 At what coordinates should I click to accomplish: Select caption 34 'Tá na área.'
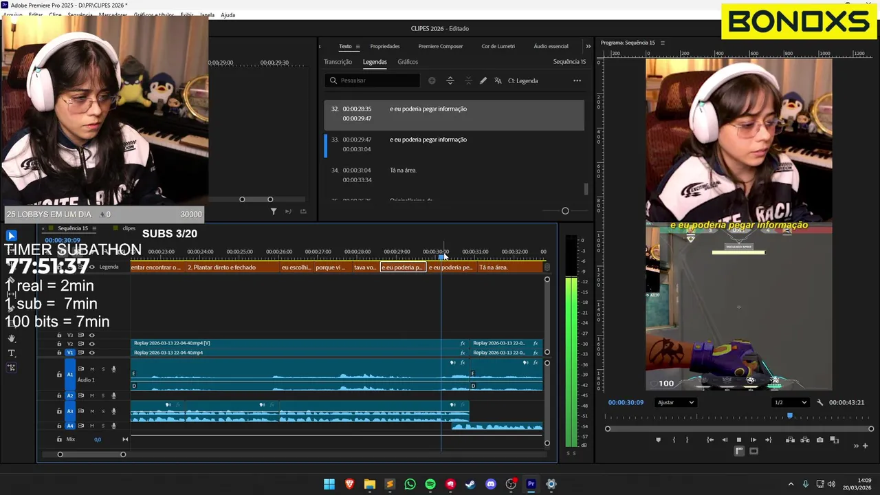pyautogui.click(x=454, y=175)
